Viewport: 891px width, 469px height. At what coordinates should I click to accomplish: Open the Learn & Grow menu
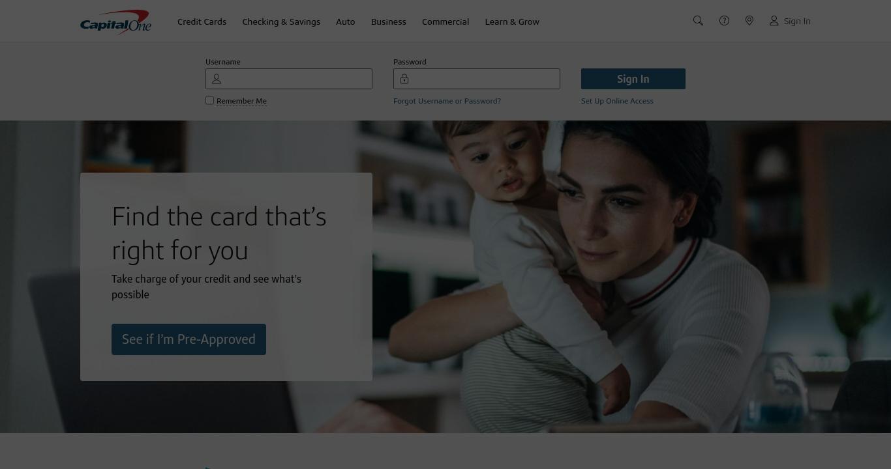click(512, 21)
